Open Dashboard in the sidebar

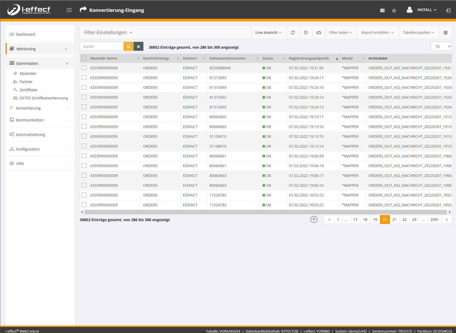(25, 34)
